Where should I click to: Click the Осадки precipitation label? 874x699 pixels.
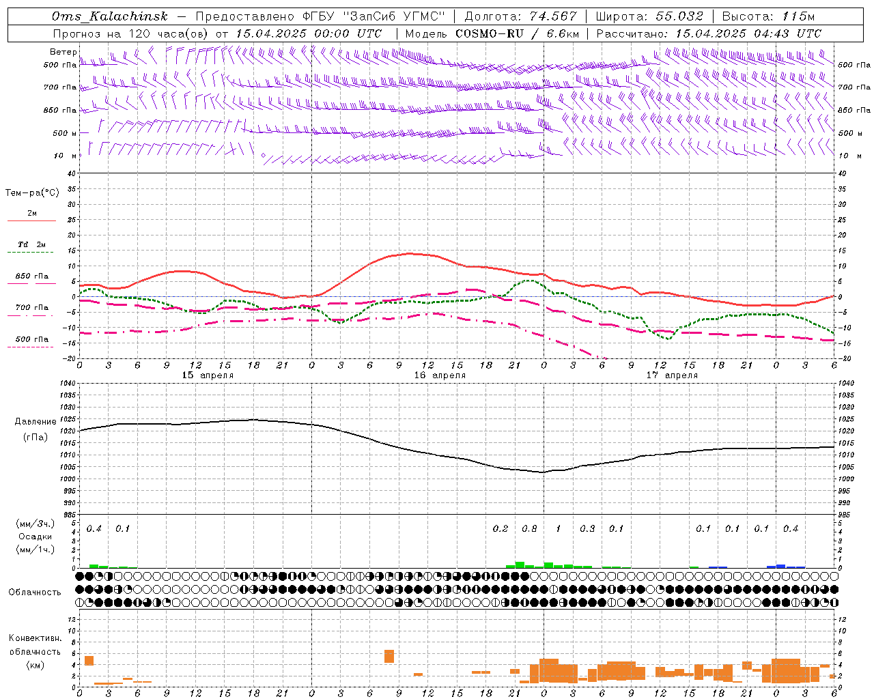pyautogui.click(x=36, y=537)
